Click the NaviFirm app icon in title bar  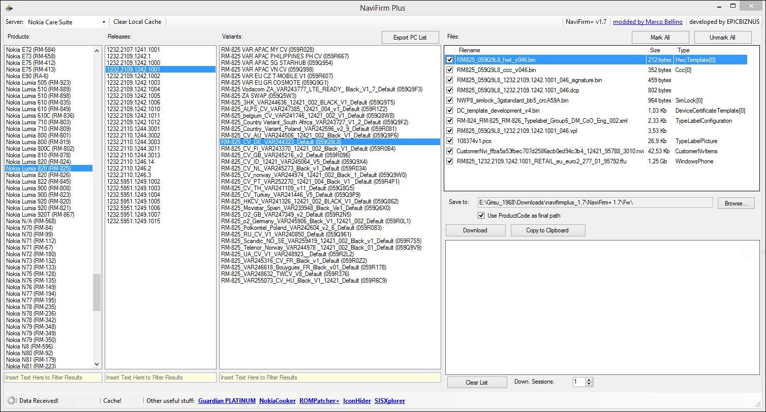(x=9, y=7)
